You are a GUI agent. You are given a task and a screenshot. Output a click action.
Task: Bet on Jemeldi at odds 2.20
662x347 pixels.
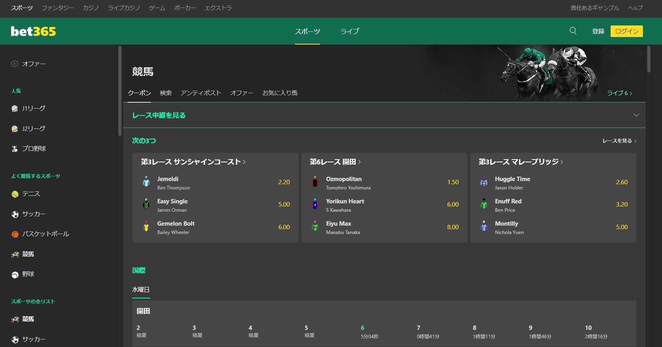[x=284, y=182]
